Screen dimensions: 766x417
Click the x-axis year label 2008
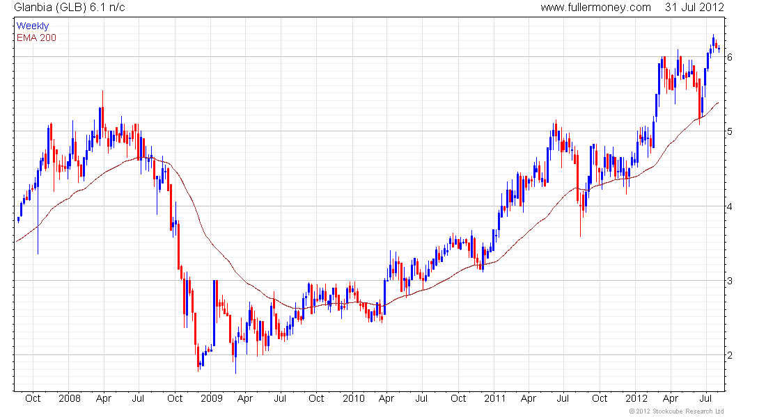[x=70, y=398]
